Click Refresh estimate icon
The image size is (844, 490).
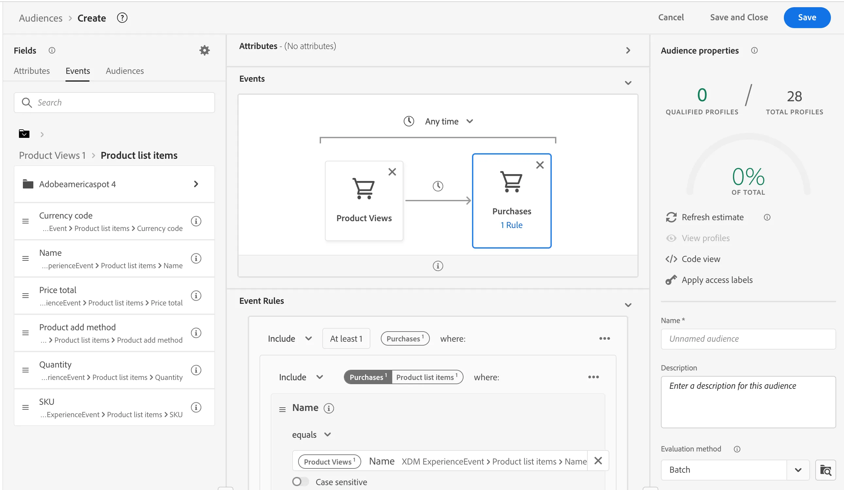[x=671, y=217]
